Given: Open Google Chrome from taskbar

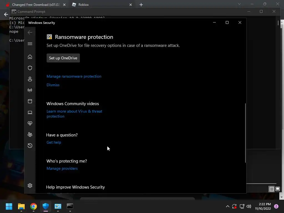Looking at the screenshot, I should pyautogui.click(x=34, y=206).
